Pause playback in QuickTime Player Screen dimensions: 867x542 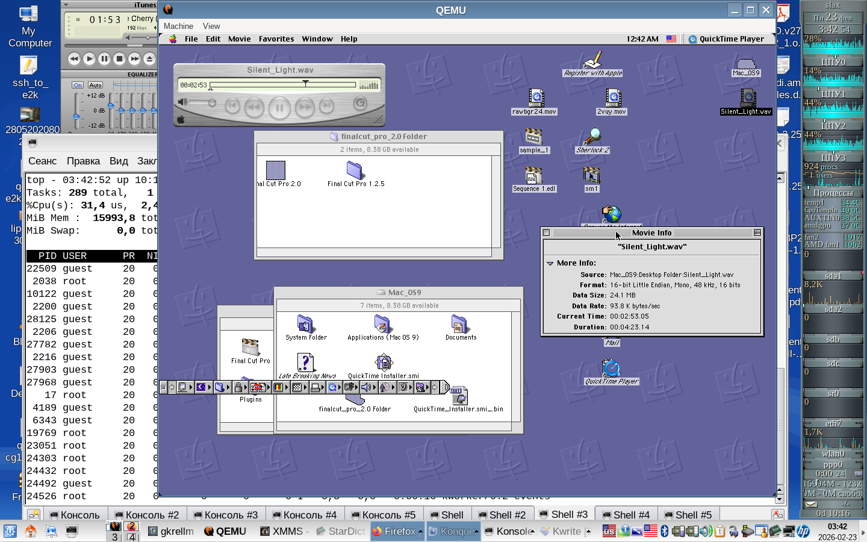point(279,108)
